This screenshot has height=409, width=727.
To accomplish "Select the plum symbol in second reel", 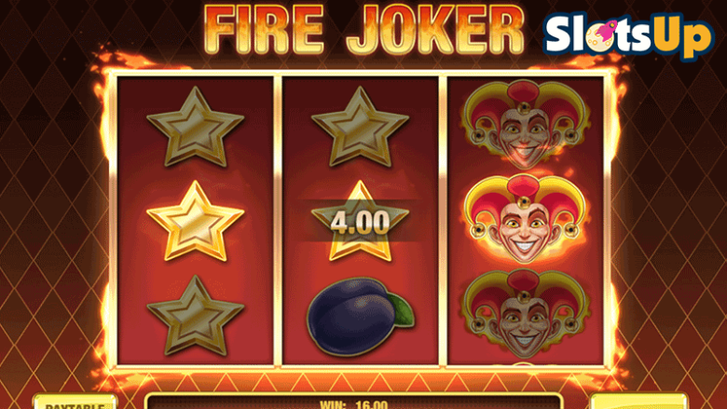I will [361, 317].
